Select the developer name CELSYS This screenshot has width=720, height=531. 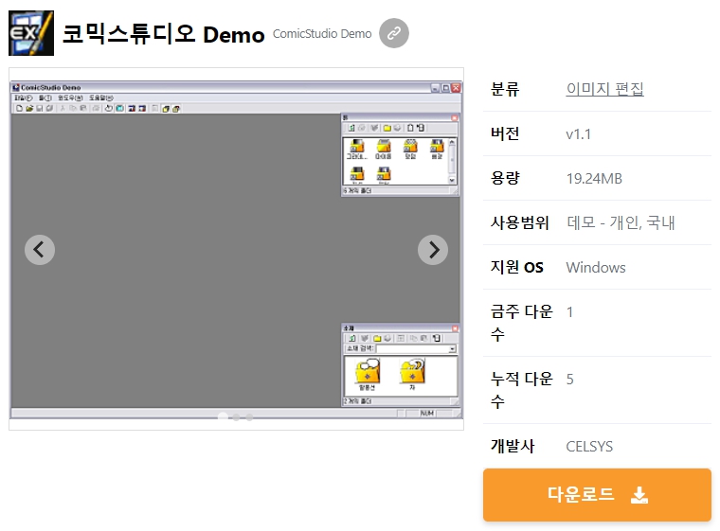point(589,446)
